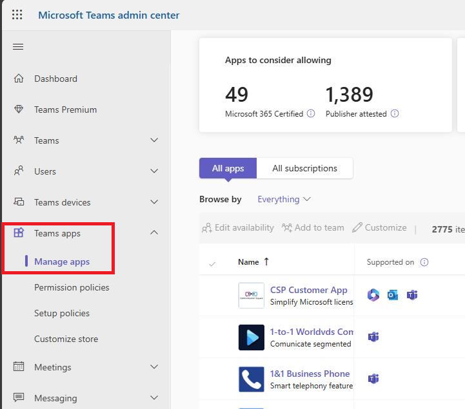Expand the Users section chevron

[x=154, y=171]
